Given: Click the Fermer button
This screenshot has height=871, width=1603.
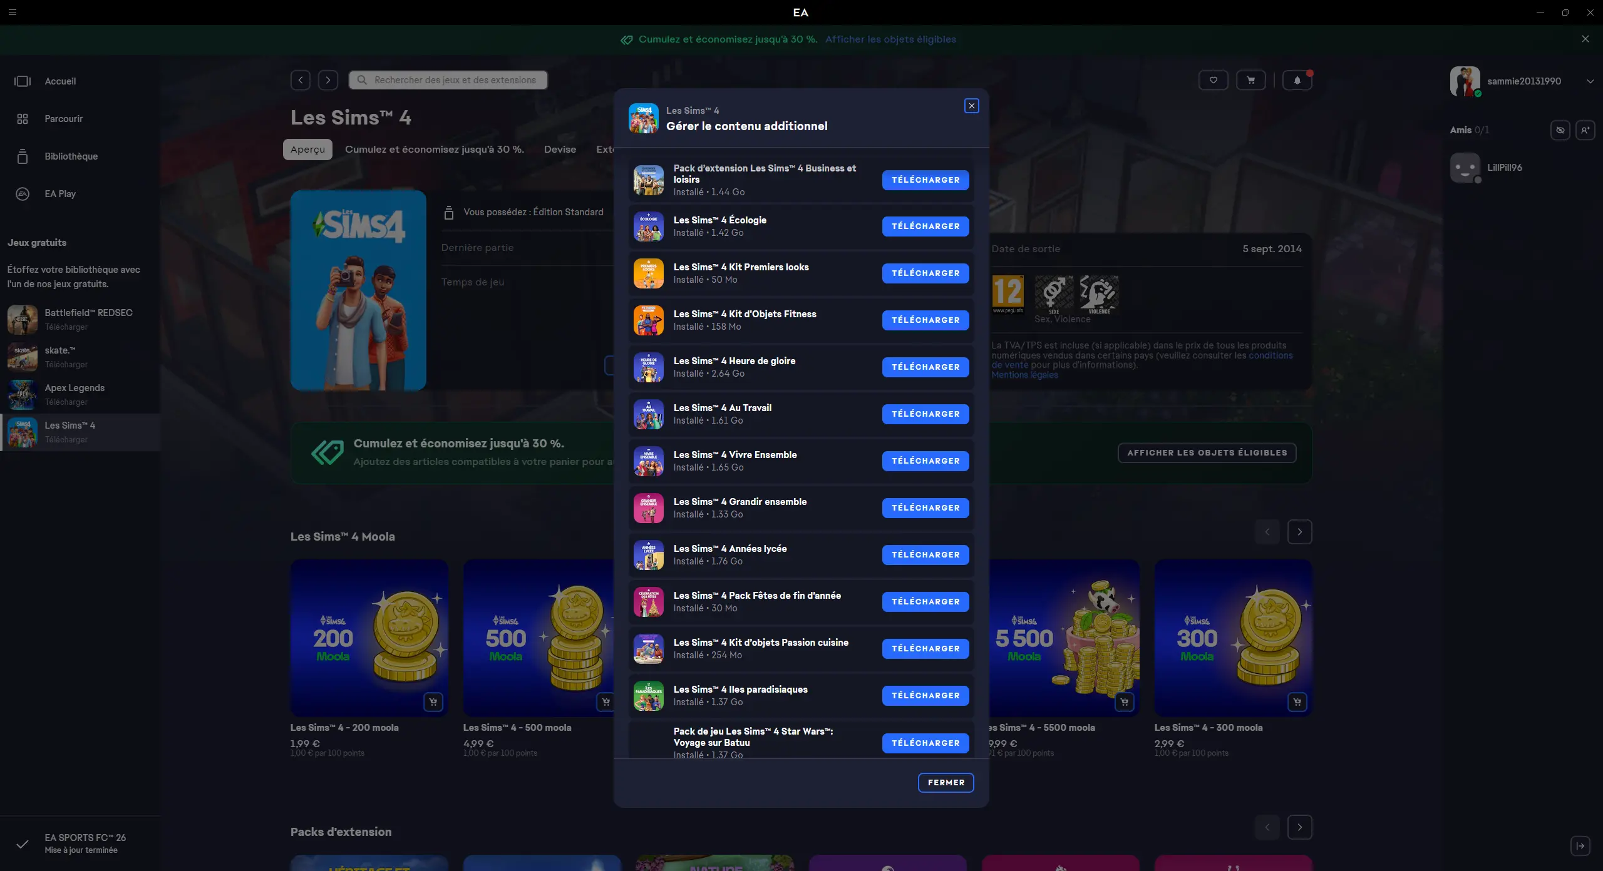Looking at the screenshot, I should (946, 783).
